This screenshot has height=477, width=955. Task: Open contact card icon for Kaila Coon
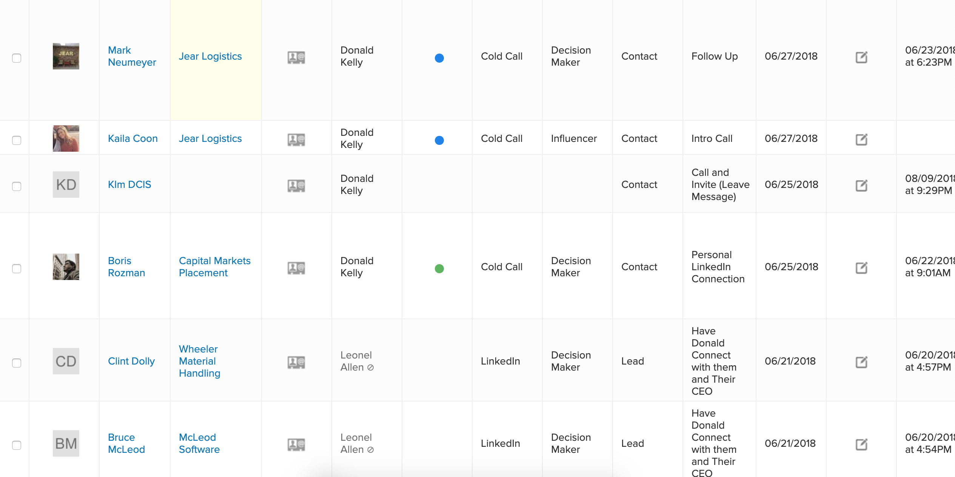[x=296, y=140]
